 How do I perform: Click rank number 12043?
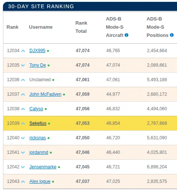13,181
